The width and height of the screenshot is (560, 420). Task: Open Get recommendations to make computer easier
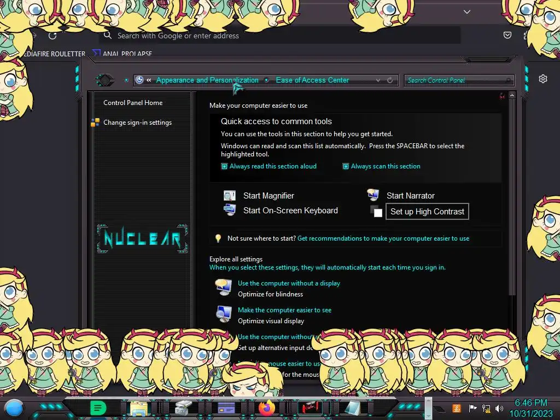383,238
